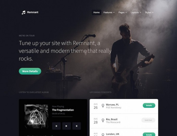Expand the Features dropdown menu
Viewport: 177px width, 136px height.
click(x=109, y=12)
